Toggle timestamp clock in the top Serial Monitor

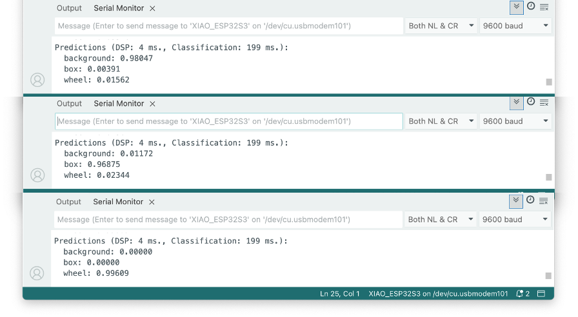[531, 6]
